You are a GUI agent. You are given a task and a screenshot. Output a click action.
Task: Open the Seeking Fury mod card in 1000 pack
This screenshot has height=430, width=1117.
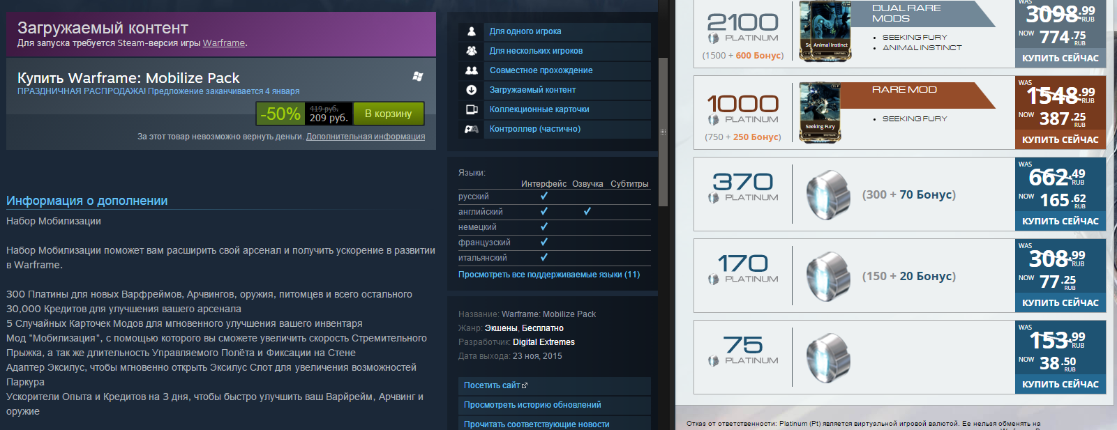click(820, 113)
